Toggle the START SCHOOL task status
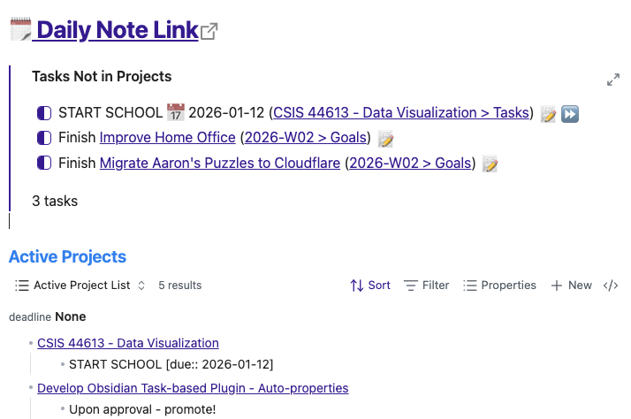 tap(44, 113)
